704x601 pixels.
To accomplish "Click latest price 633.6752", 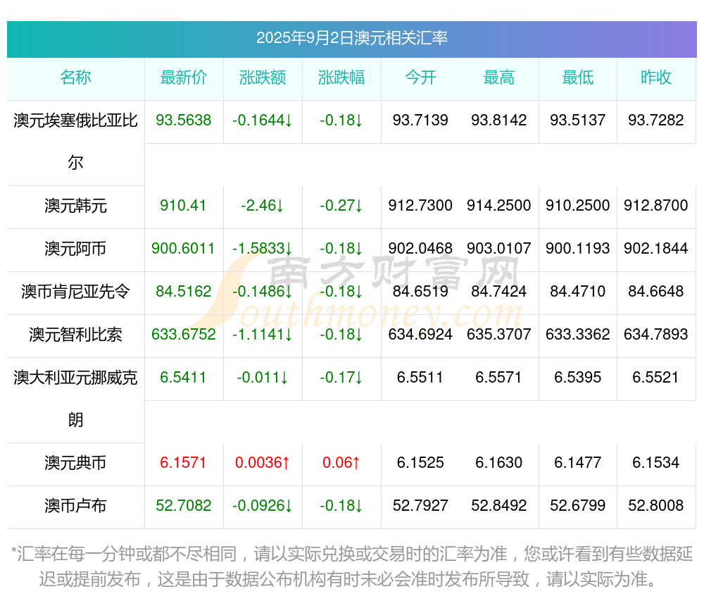I will click(184, 334).
